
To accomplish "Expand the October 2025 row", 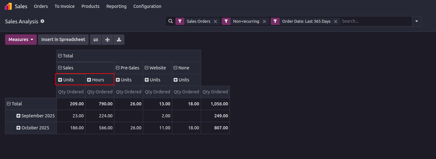I will pyautogui.click(x=18, y=128).
